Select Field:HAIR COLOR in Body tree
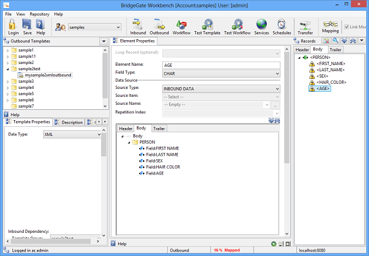The width and height of the screenshot is (369, 256). (160, 167)
